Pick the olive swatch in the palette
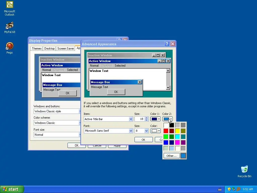 [x=183, y=131]
